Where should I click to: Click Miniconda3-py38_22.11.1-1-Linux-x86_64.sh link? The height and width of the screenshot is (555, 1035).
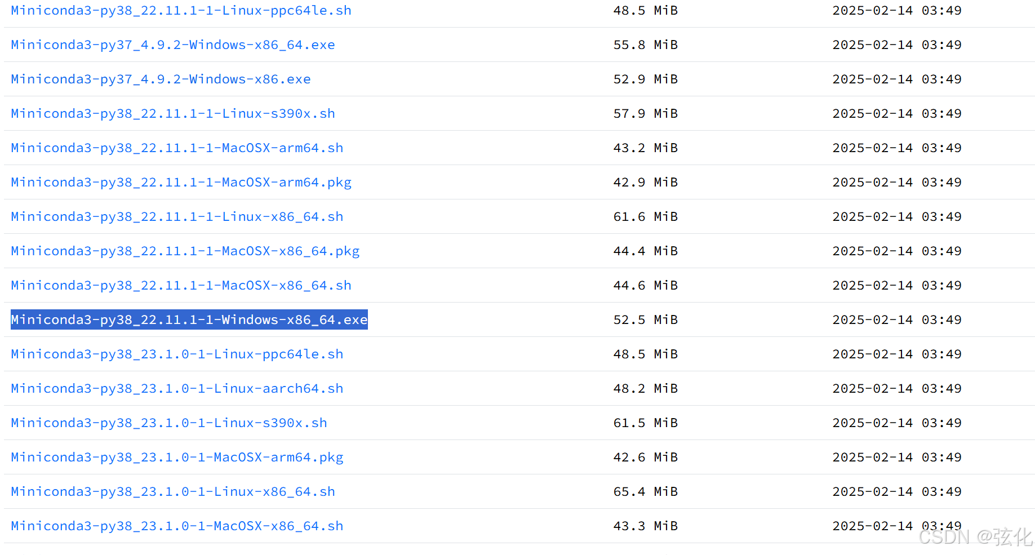coord(177,217)
